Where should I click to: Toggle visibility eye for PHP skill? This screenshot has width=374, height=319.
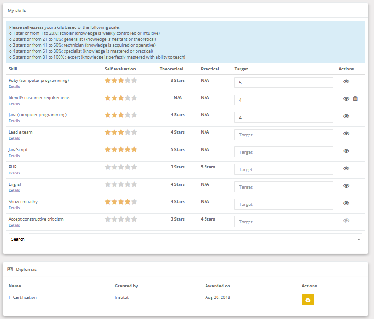[346, 168]
